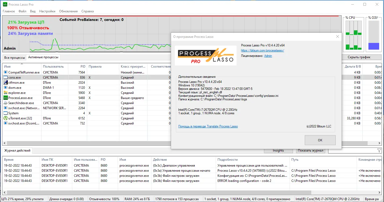Click the PID 7564 cell
The height and width of the screenshot is (202, 384).
[x=82, y=72]
